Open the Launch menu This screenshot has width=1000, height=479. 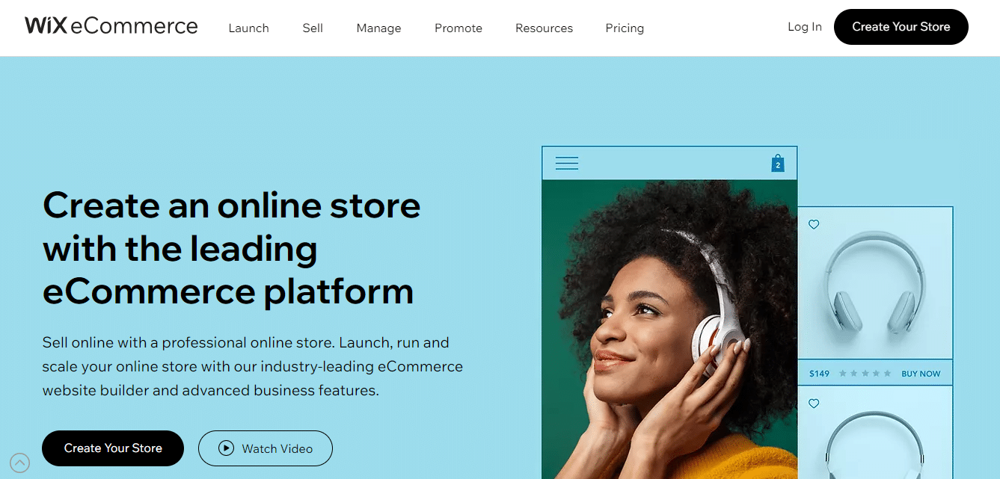pyautogui.click(x=248, y=28)
